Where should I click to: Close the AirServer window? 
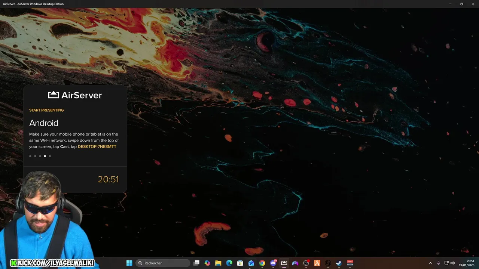coord(473,4)
